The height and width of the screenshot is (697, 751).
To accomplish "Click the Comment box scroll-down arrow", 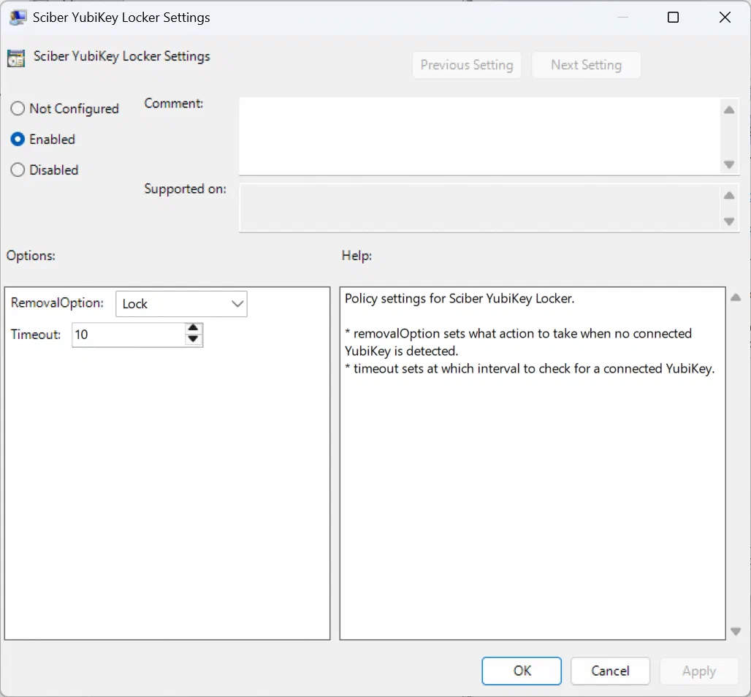I will click(x=729, y=164).
